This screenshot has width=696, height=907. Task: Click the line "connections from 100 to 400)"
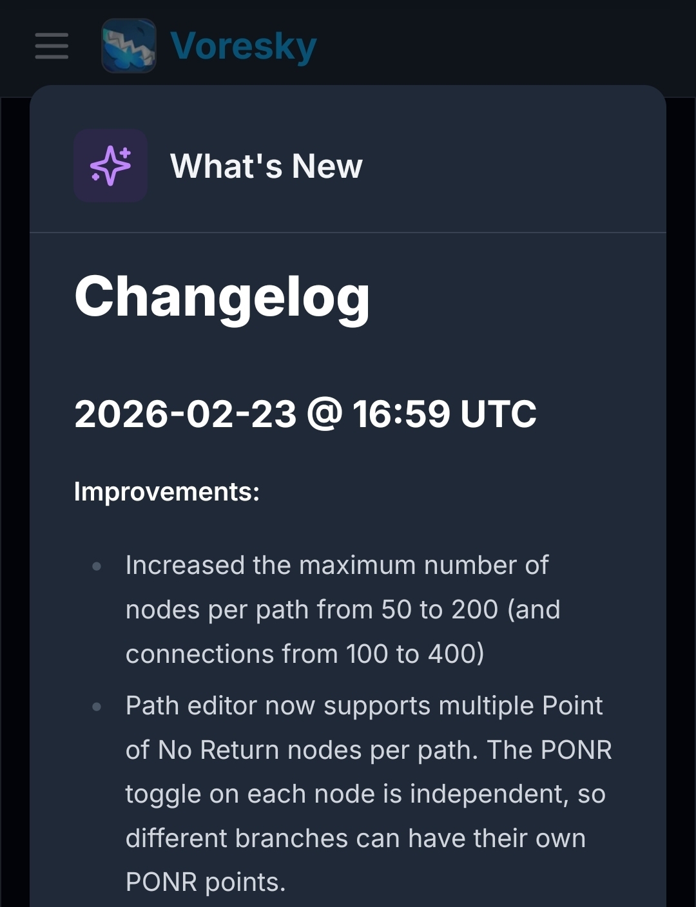click(304, 654)
